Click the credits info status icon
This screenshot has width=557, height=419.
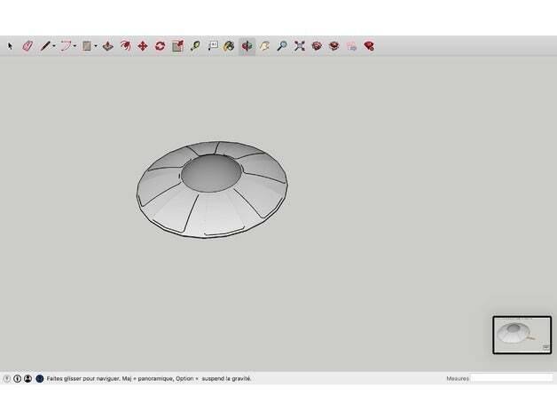17,378
